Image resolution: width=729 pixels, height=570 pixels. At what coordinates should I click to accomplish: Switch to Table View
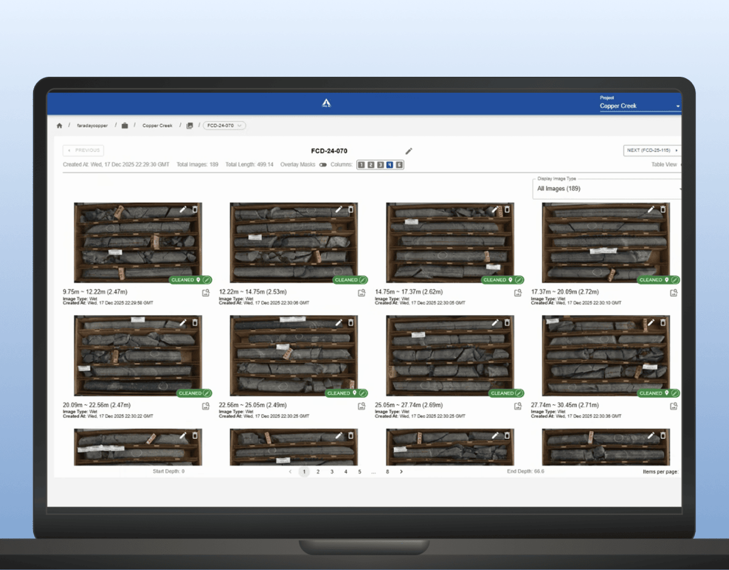pos(664,164)
